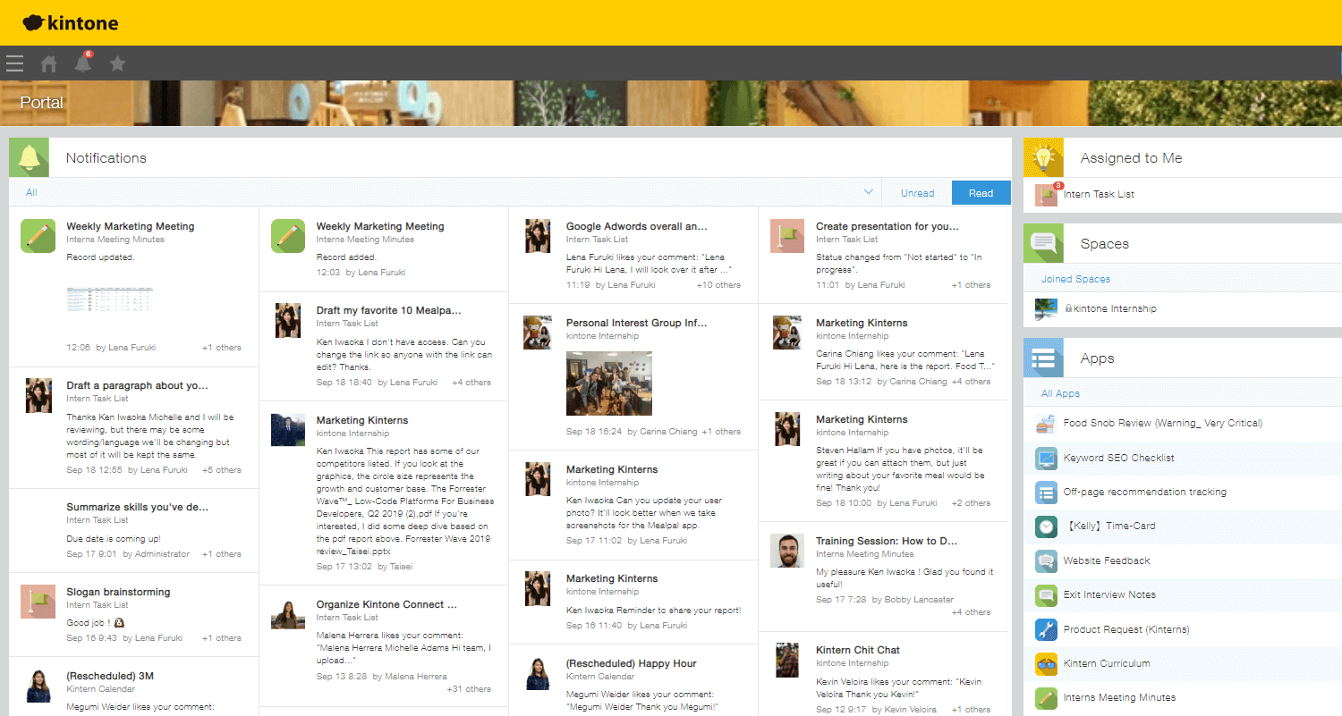Screen dimensions: 1342x716
Task: Open the Website Feedback app link
Action: click(1107, 560)
